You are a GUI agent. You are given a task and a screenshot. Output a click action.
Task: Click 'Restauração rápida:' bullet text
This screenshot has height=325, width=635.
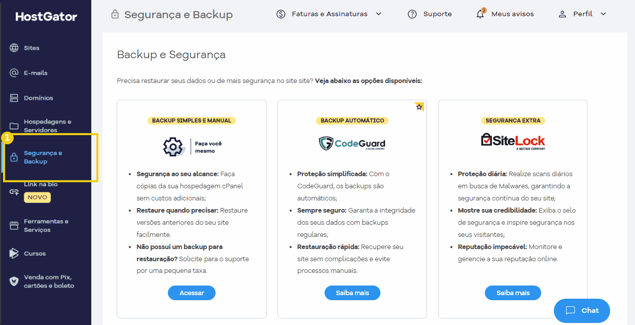pos(328,247)
